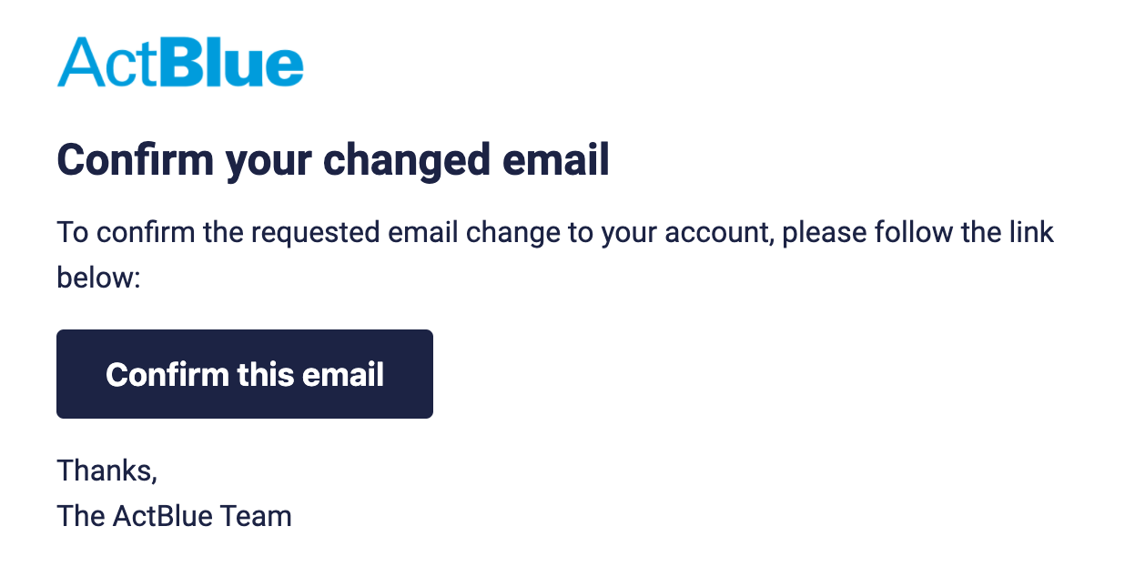Select the "Confirm your changed email" heading
Screen dimensions: 1145x577
pyautogui.click(x=332, y=161)
